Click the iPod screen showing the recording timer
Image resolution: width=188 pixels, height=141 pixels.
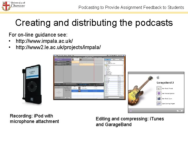tap(32, 72)
